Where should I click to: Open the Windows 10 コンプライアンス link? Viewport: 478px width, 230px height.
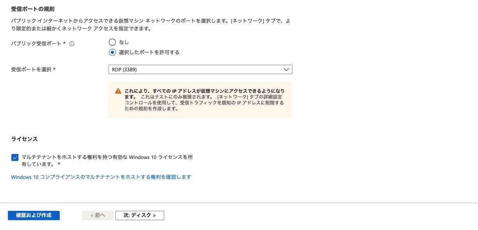coord(101,177)
